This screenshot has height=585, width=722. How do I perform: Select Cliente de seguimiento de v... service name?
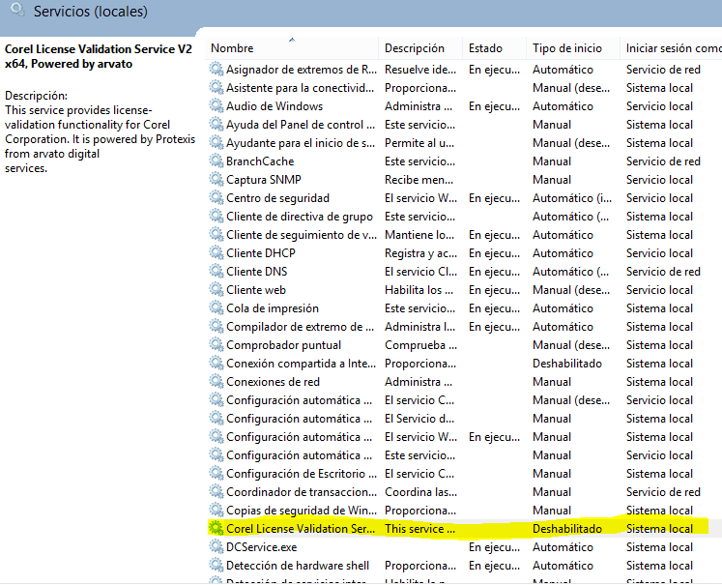point(302,235)
